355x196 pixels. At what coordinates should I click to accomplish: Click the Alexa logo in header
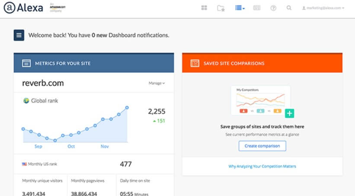23,8
